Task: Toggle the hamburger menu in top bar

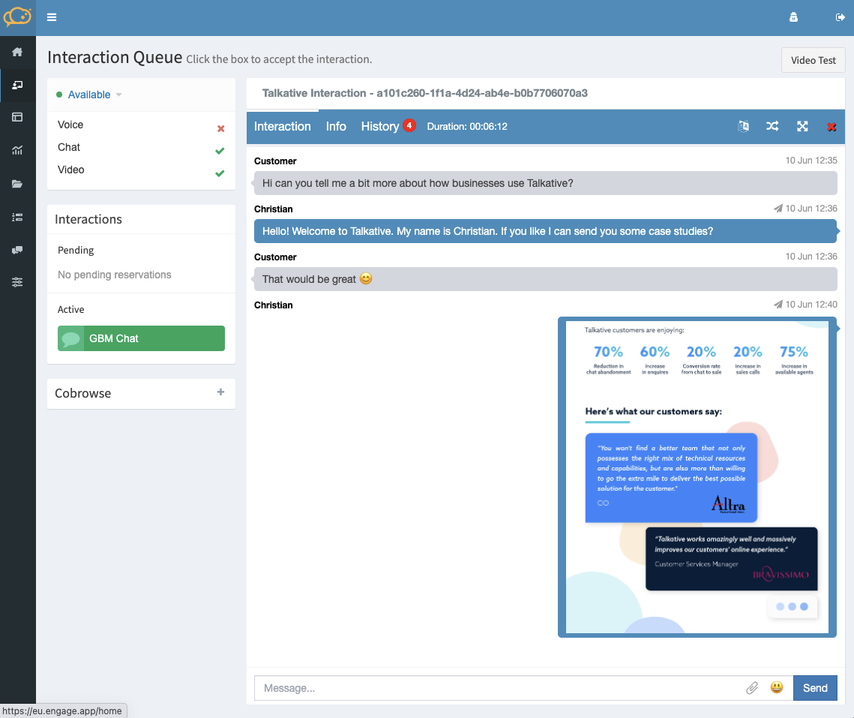Action: [52, 17]
